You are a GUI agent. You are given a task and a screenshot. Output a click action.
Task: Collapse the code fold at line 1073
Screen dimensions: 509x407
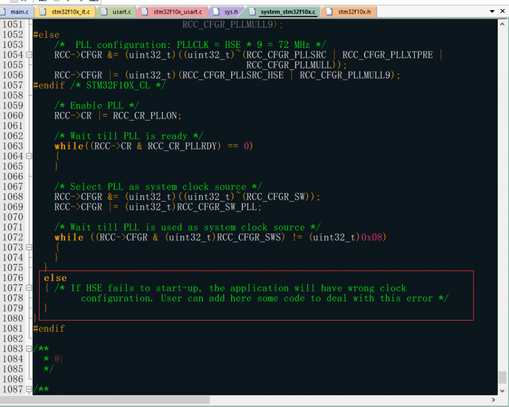[29, 248]
